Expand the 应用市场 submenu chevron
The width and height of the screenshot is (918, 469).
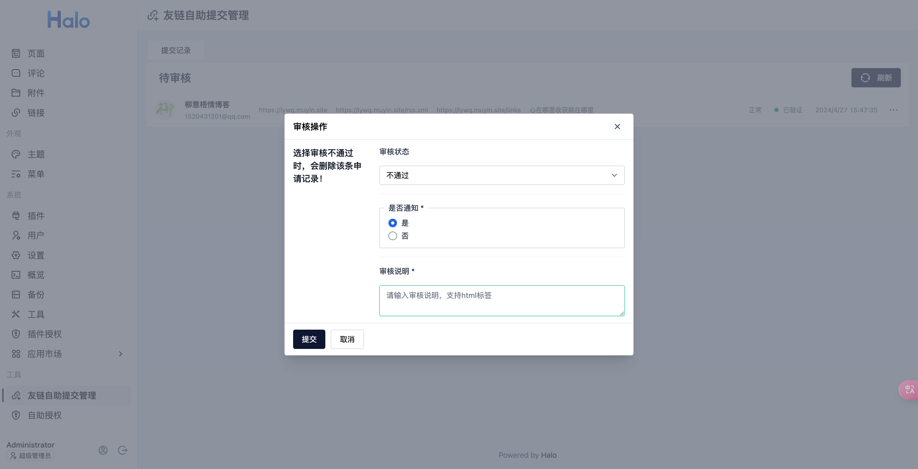[x=121, y=354]
